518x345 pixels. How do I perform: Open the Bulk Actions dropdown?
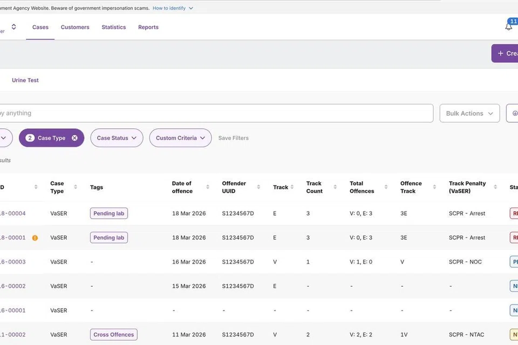(x=469, y=113)
